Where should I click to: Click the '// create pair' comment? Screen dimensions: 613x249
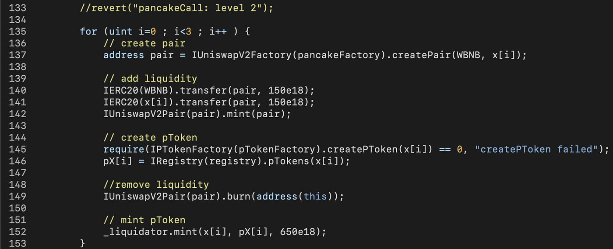144,43
